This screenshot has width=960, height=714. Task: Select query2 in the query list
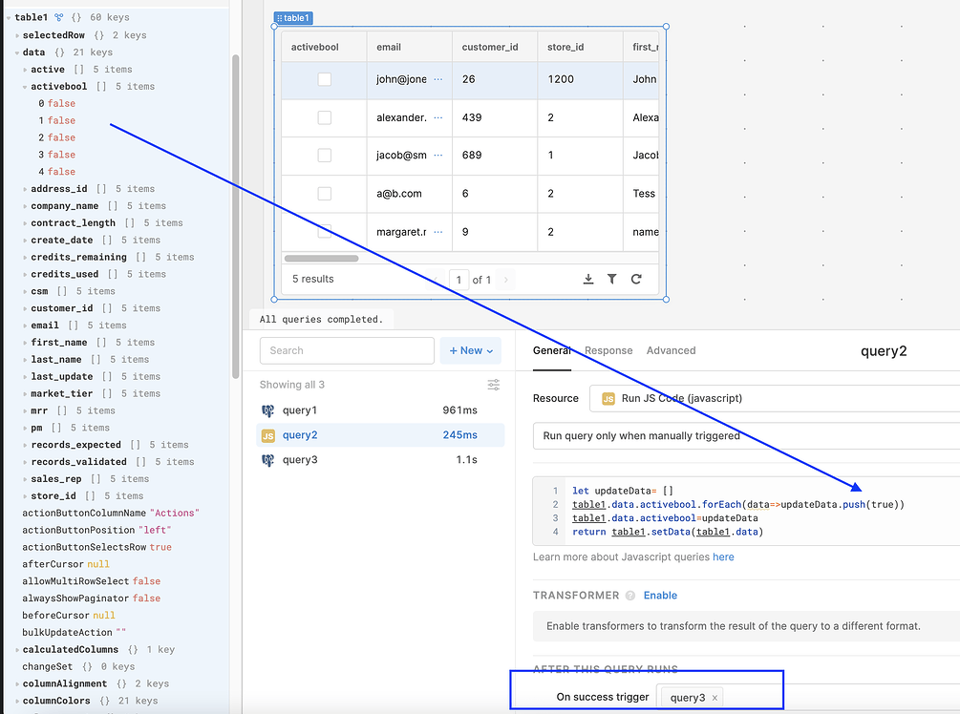coord(380,435)
